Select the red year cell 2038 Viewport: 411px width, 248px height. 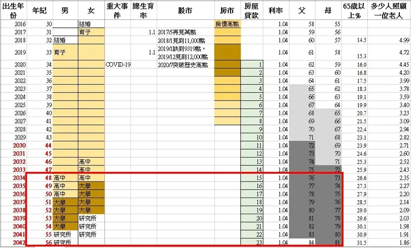[13, 210]
